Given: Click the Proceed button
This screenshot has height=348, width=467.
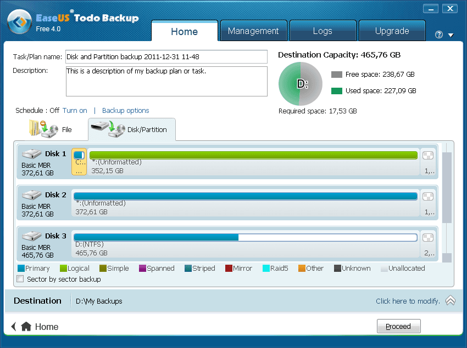Looking at the screenshot, I should pyautogui.click(x=398, y=326).
